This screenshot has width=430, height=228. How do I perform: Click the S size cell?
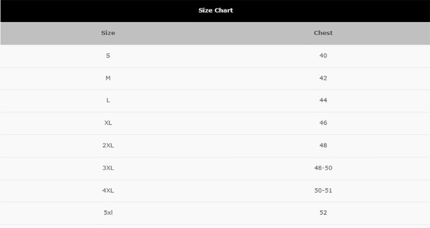108,55
